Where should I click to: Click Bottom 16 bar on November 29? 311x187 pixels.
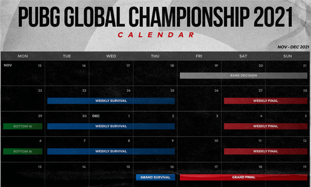(x=23, y=126)
